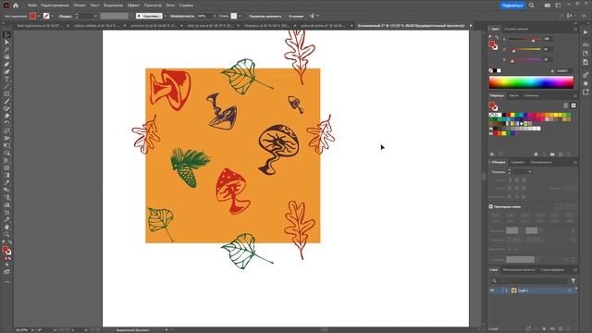
Task: Open weight dropdown in Обводка panel
Action: (530, 172)
